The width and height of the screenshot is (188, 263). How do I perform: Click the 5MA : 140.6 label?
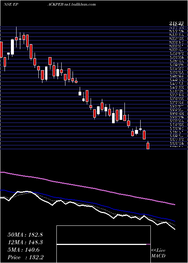[x=24, y=250]
